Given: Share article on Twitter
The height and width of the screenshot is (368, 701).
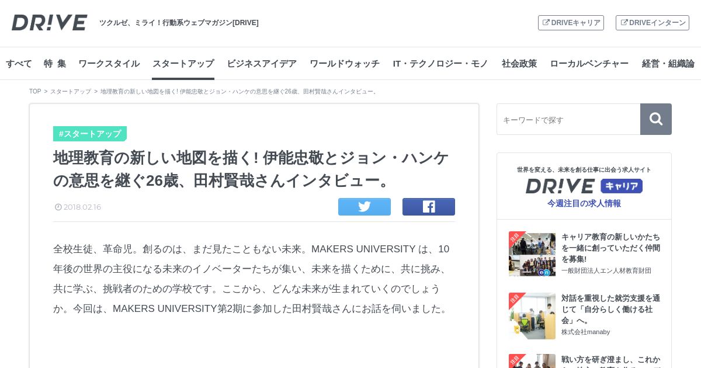Looking at the screenshot, I should pyautogui.click(x=365, y=207).
